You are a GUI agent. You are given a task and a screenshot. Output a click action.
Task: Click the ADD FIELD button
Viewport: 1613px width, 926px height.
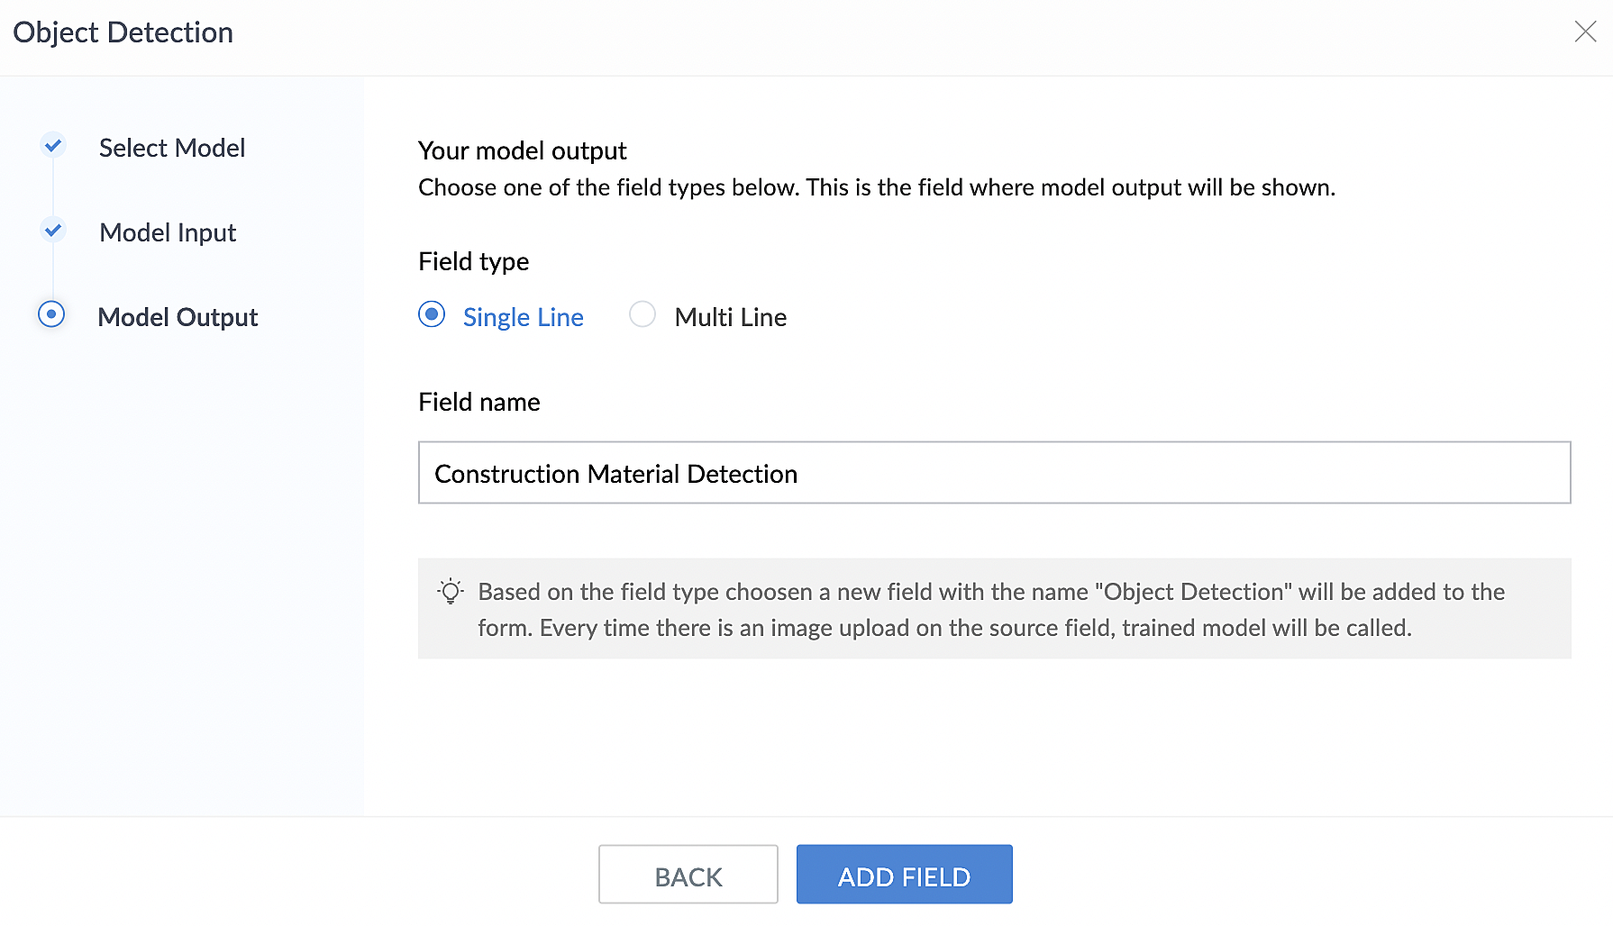pos(904,875)
